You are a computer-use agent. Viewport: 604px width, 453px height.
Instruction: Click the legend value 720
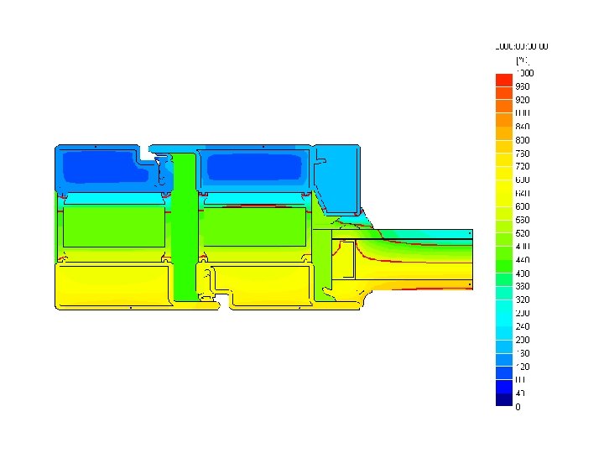[523, 166]
